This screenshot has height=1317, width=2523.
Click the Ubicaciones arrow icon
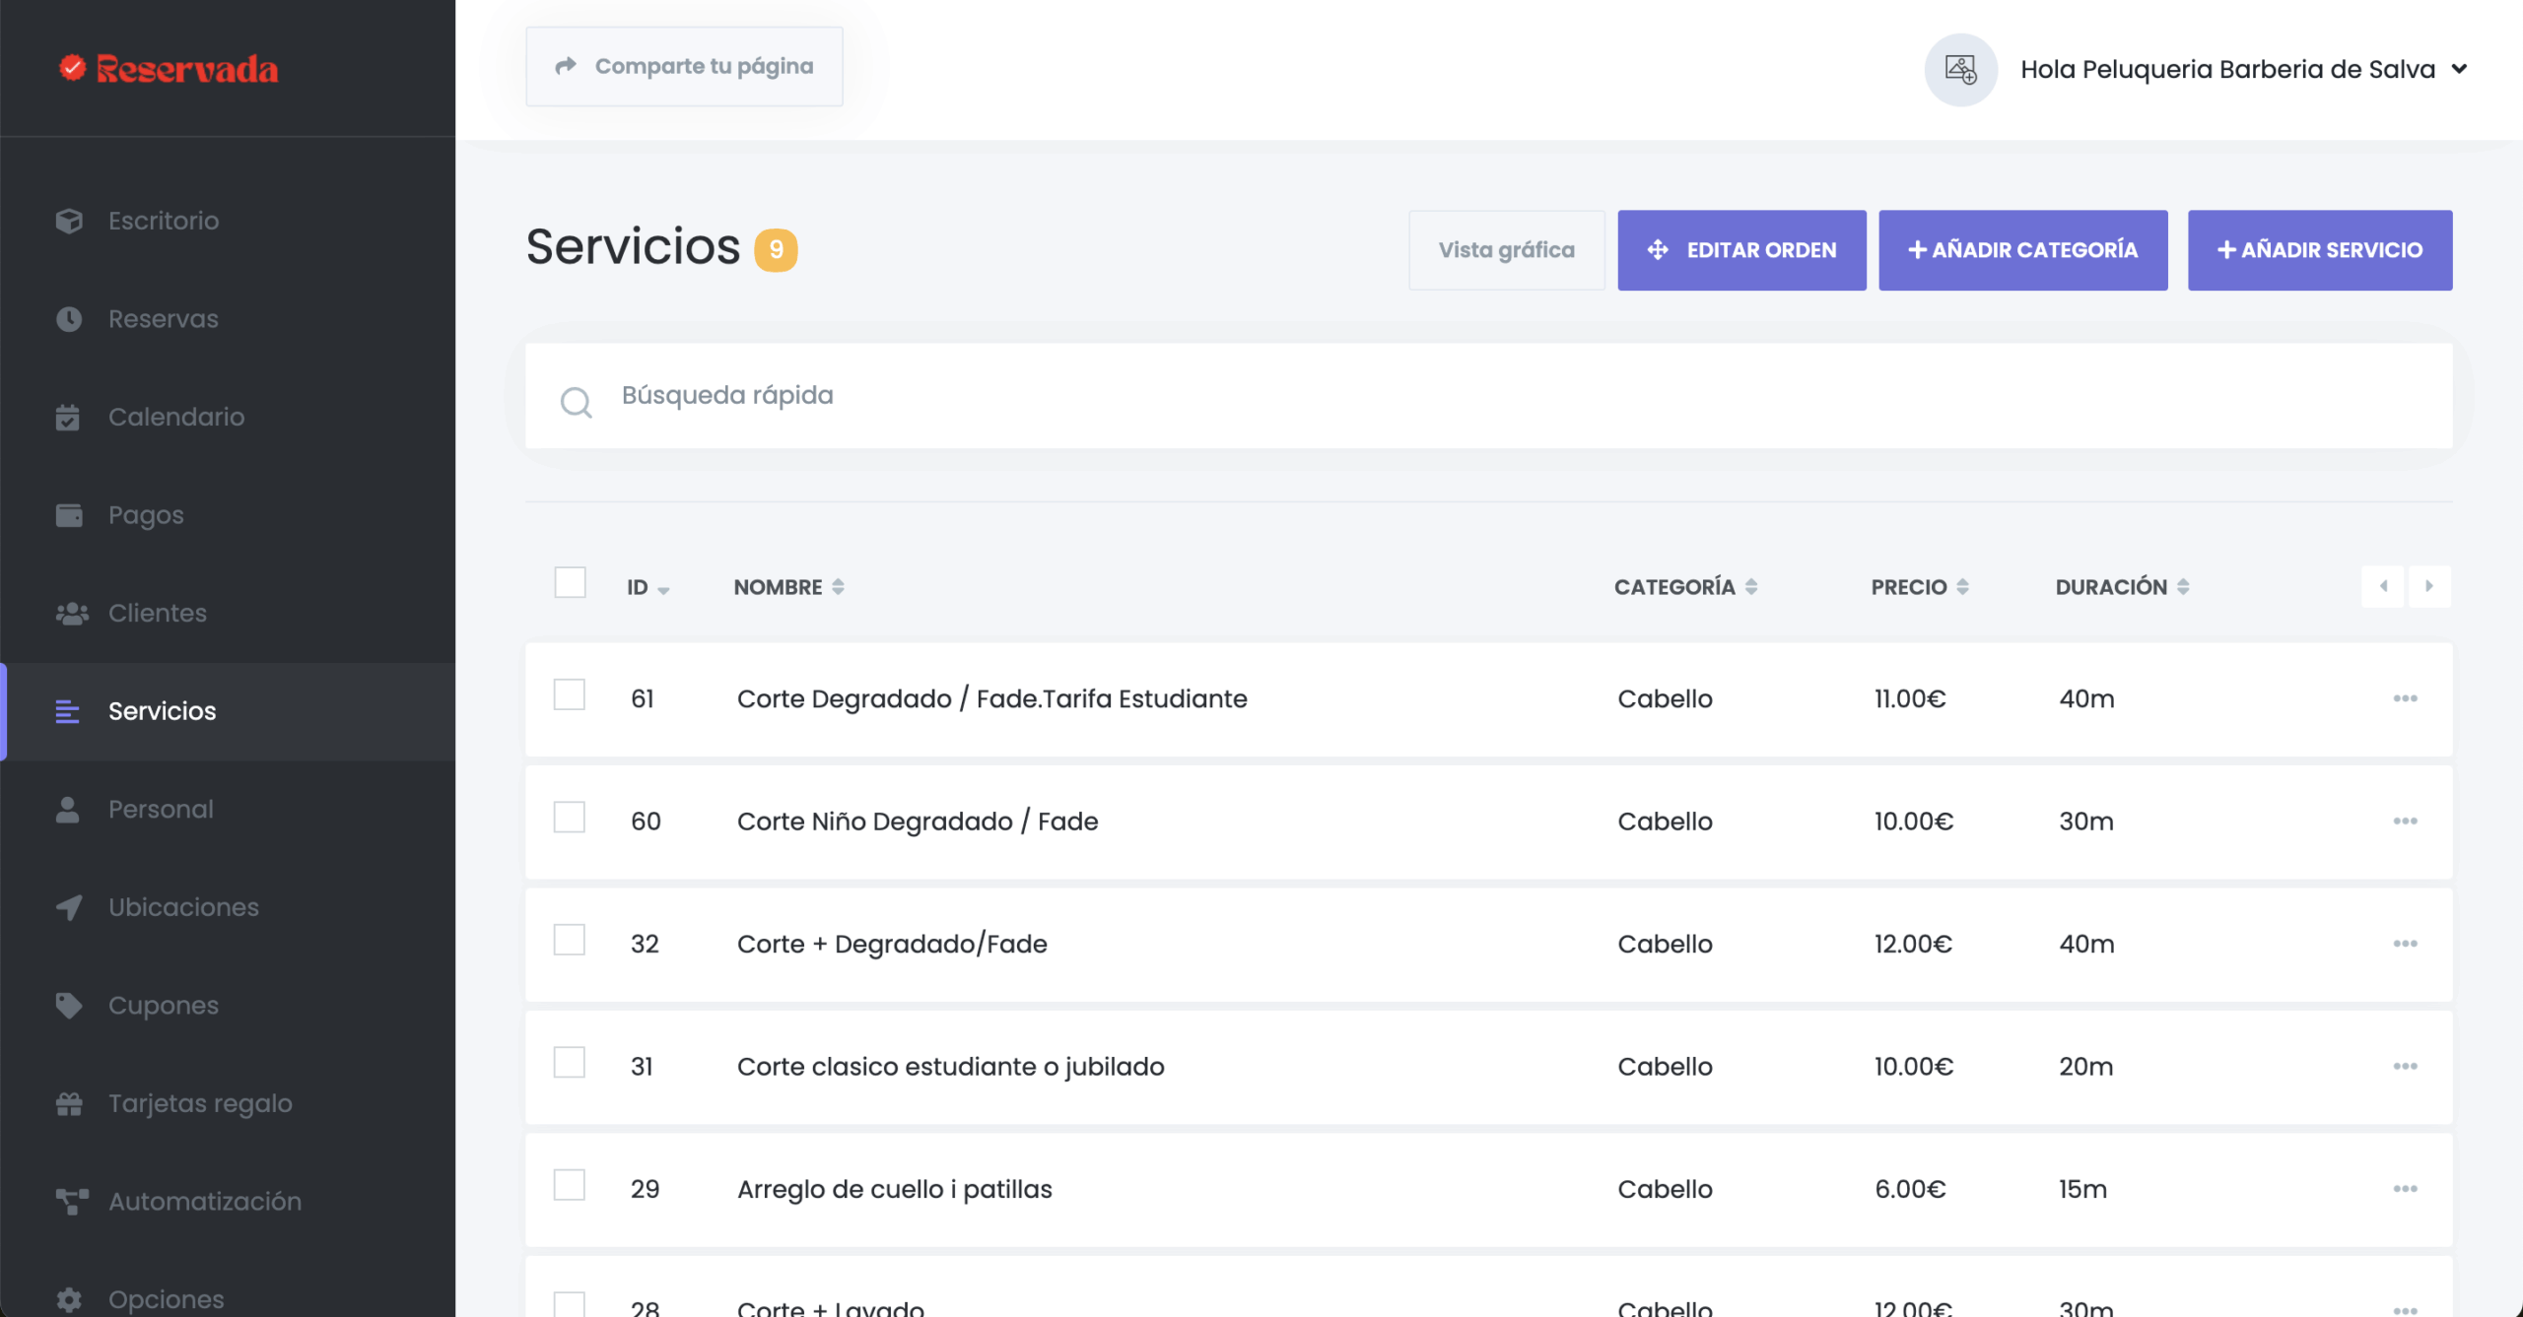pyautogui.click(x=69, y=907)
